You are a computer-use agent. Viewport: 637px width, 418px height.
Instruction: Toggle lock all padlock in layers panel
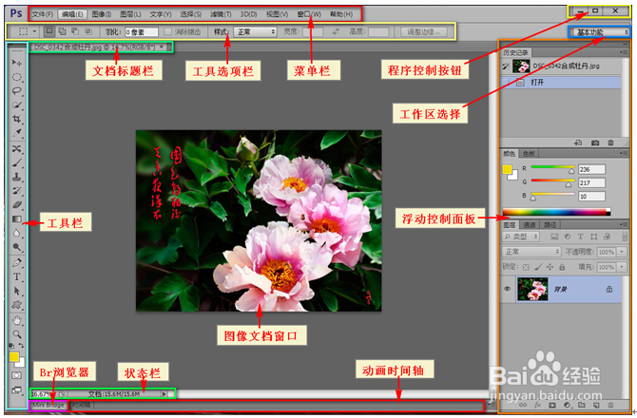click(x=562, y=267)
